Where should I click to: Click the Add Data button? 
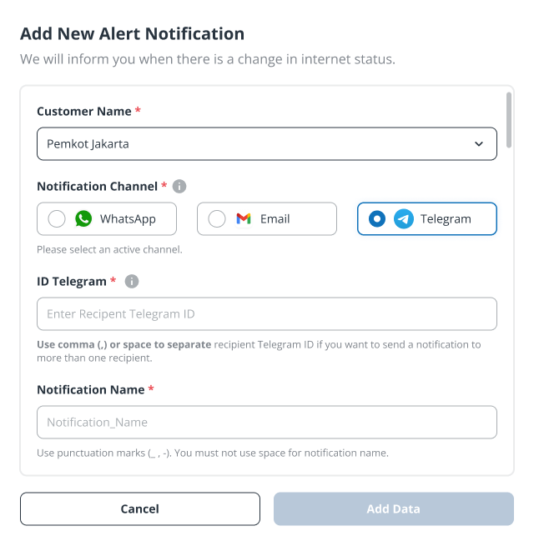tap(394, 508)
